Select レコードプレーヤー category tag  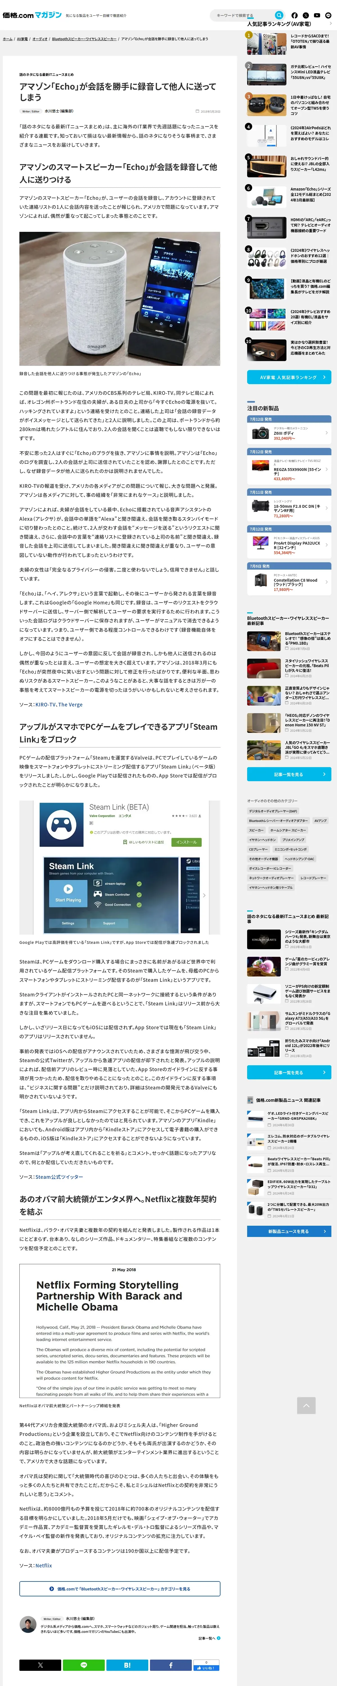pos(313,878)
